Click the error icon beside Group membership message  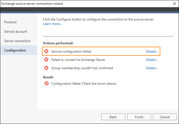point(46,68)
